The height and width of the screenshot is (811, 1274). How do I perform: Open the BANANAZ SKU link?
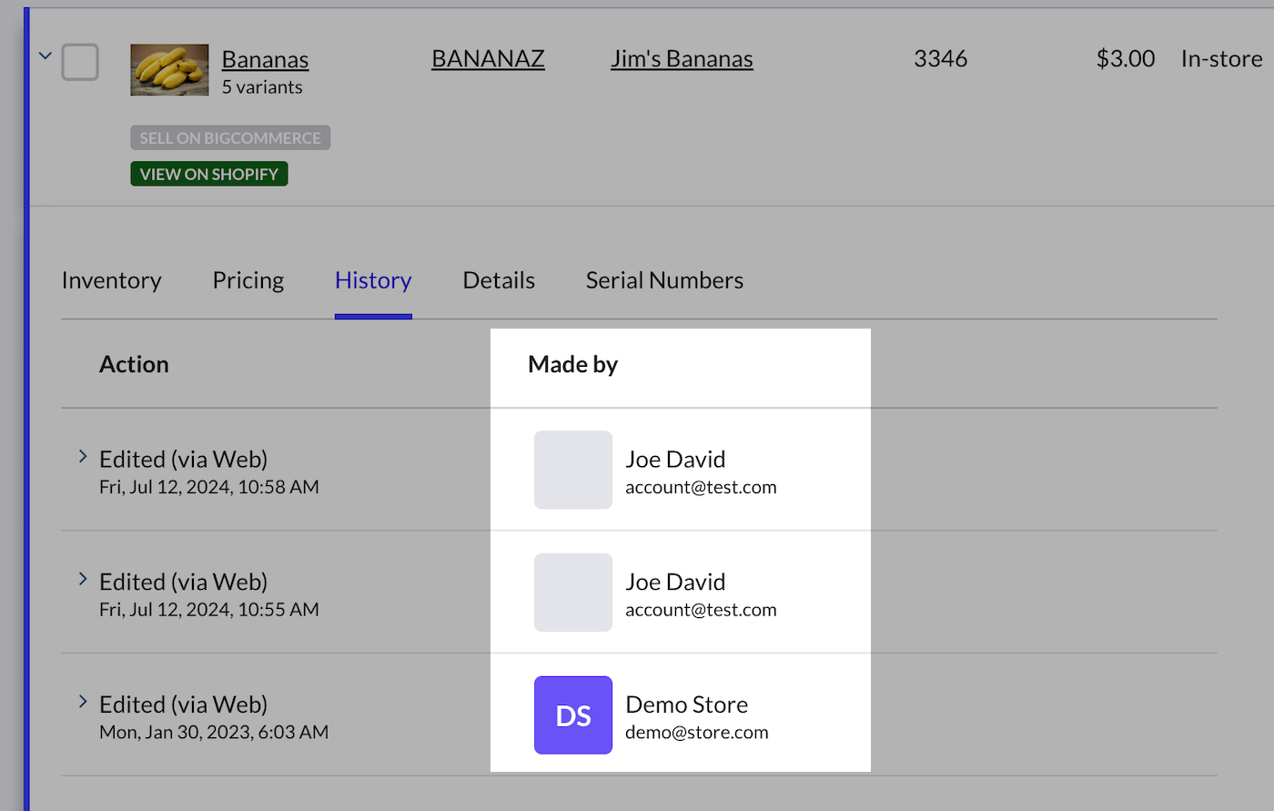pyautogui.click(x=488, y=59)
